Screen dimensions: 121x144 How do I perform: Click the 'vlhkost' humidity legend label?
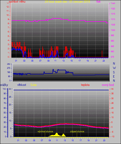(x=22, y=85)
